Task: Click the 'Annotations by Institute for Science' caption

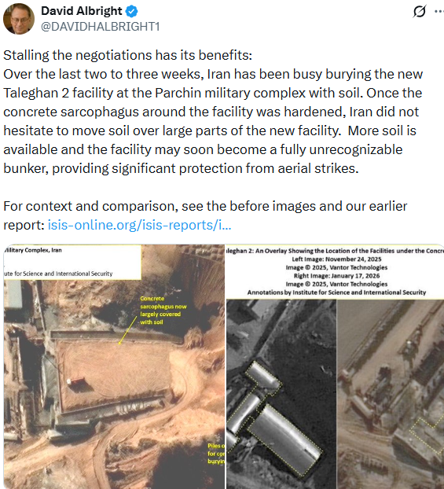Action: pos(336,292)
